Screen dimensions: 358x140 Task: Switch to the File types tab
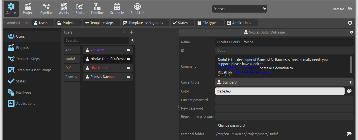tap(210, 23)
